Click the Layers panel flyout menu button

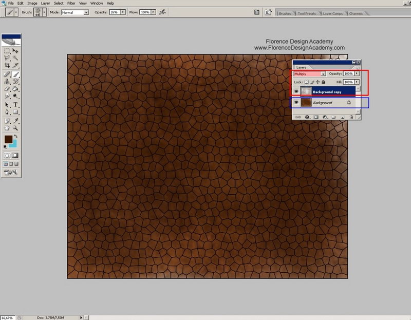[358, 68]
